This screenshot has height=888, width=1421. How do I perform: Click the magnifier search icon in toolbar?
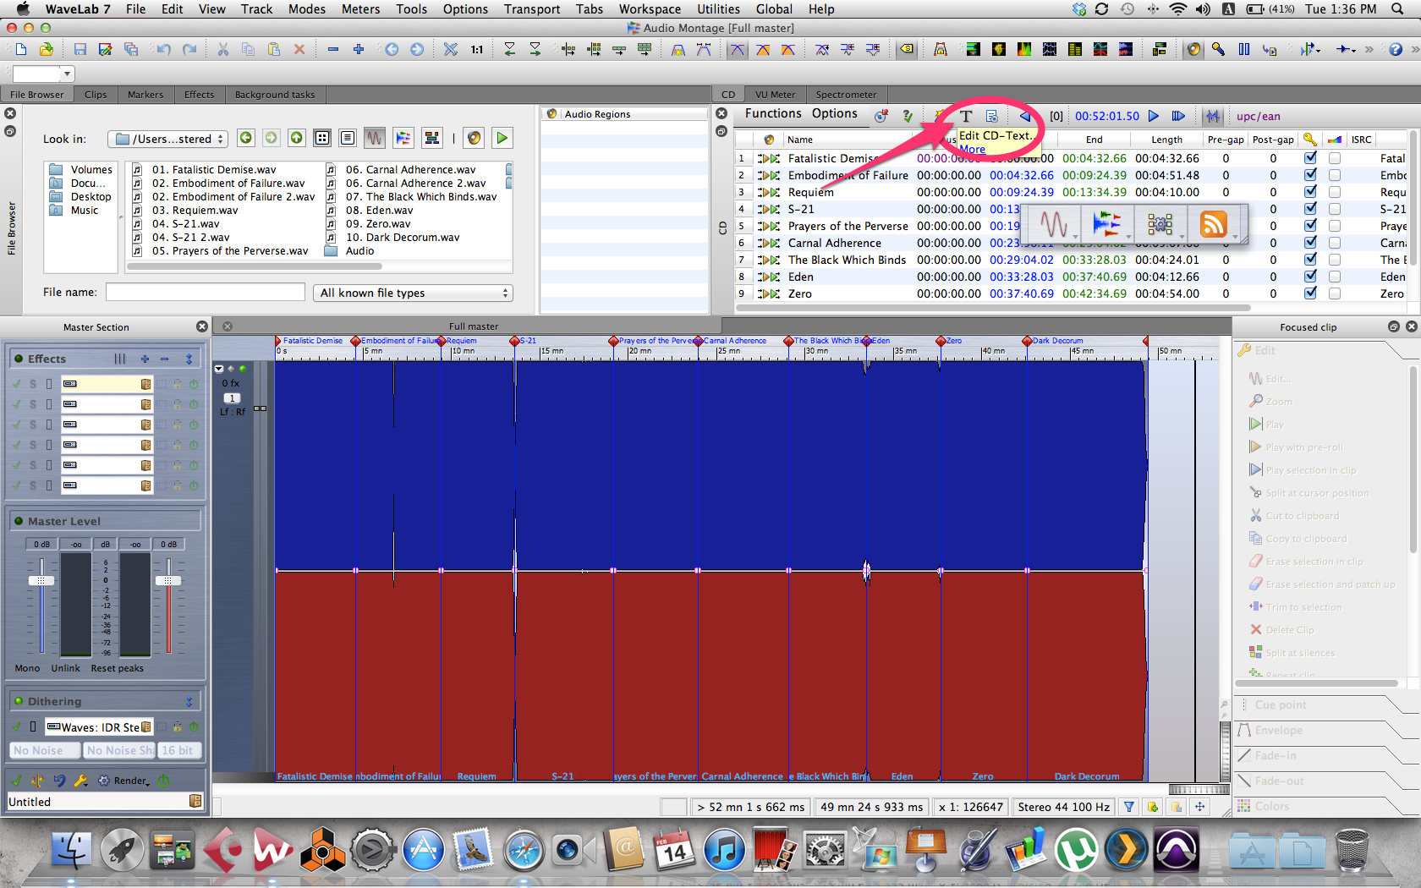(1218, 50)
